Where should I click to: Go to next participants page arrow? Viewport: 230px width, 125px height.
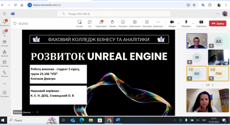[212, 85]
